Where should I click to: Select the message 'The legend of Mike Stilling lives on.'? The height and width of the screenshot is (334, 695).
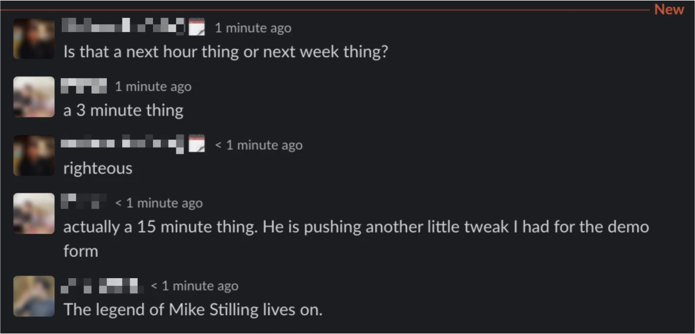193,310
